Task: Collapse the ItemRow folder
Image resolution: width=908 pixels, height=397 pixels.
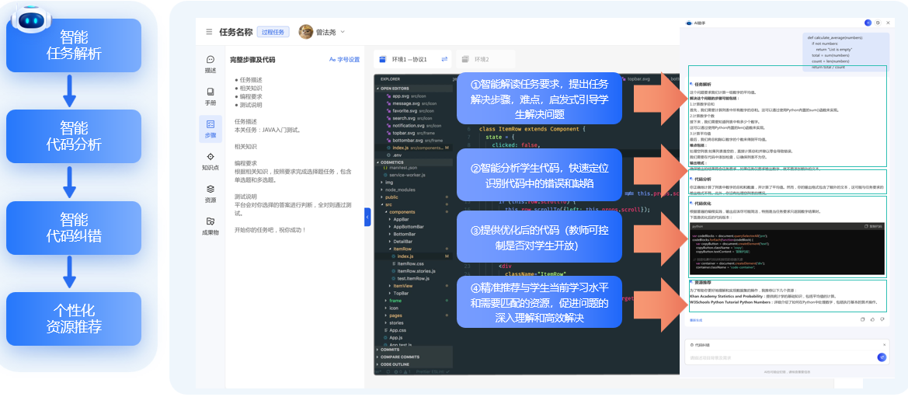Action: [x=402, y=249]
